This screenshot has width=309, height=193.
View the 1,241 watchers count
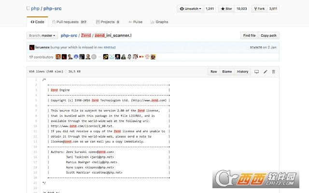coord(210,9)
